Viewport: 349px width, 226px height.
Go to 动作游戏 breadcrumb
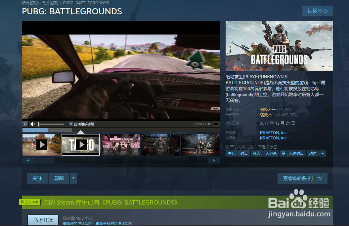click(x=50, y=3)
